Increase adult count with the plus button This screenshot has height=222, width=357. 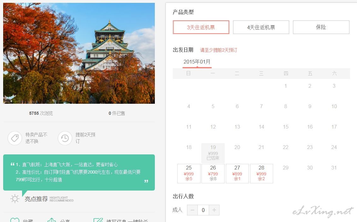pyautogui.click(x=214, y=210)
